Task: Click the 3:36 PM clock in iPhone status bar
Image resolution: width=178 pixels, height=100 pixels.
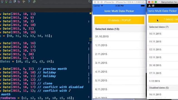Action: point(119,6)
